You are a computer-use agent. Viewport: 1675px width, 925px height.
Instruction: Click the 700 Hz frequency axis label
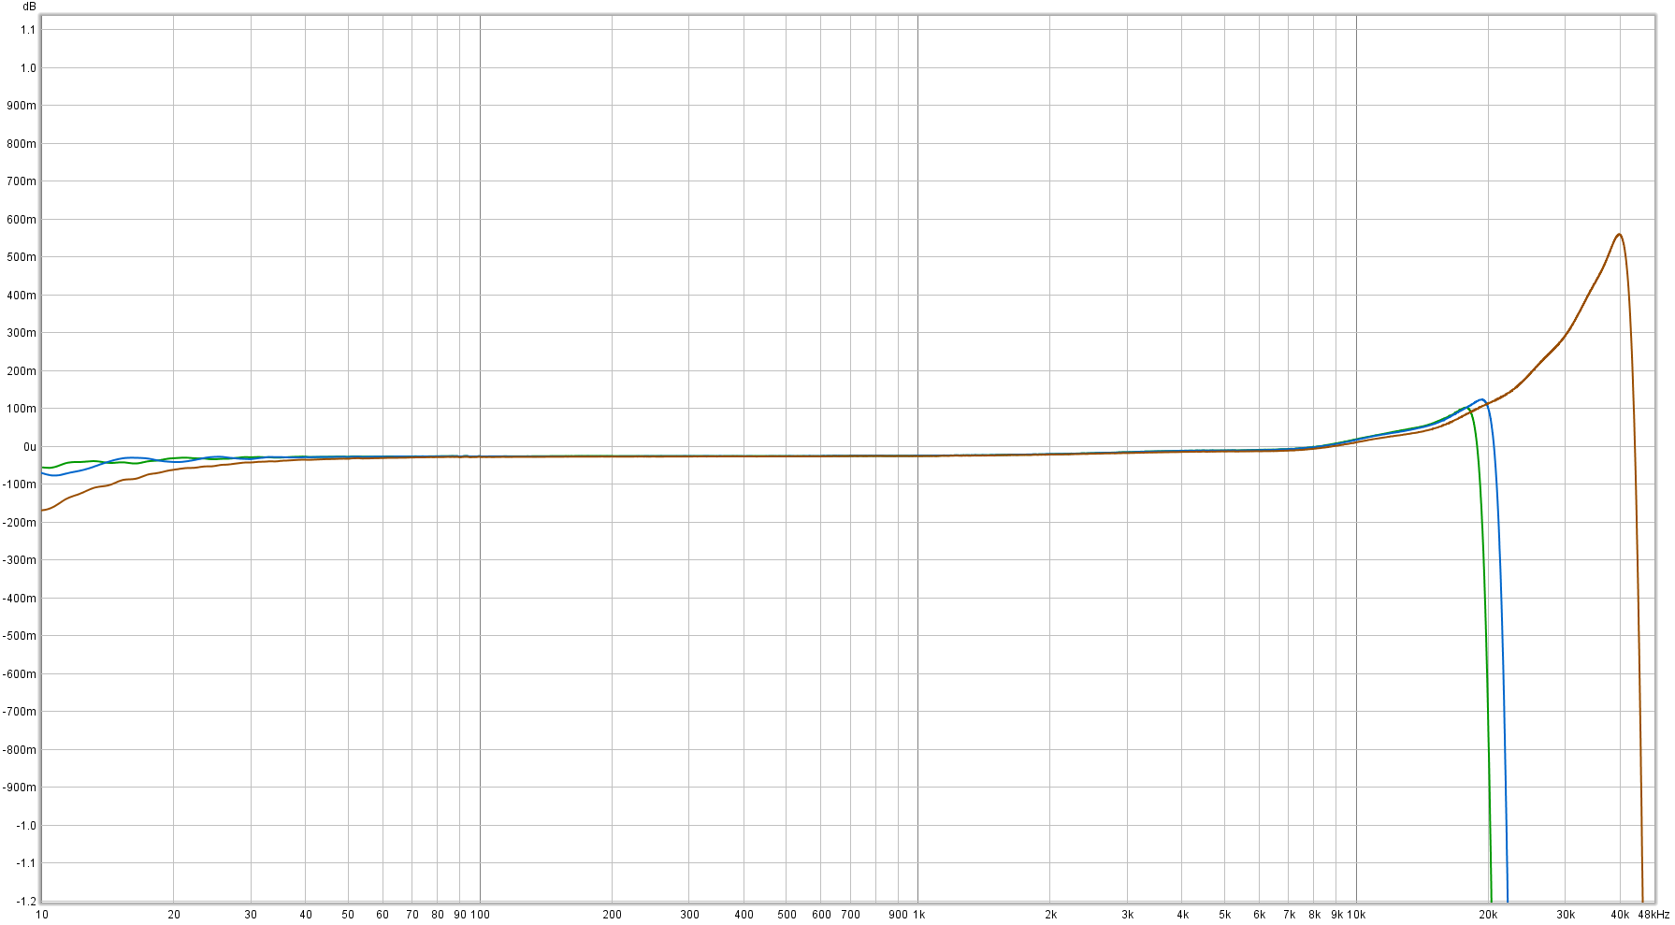coord(850,915)
